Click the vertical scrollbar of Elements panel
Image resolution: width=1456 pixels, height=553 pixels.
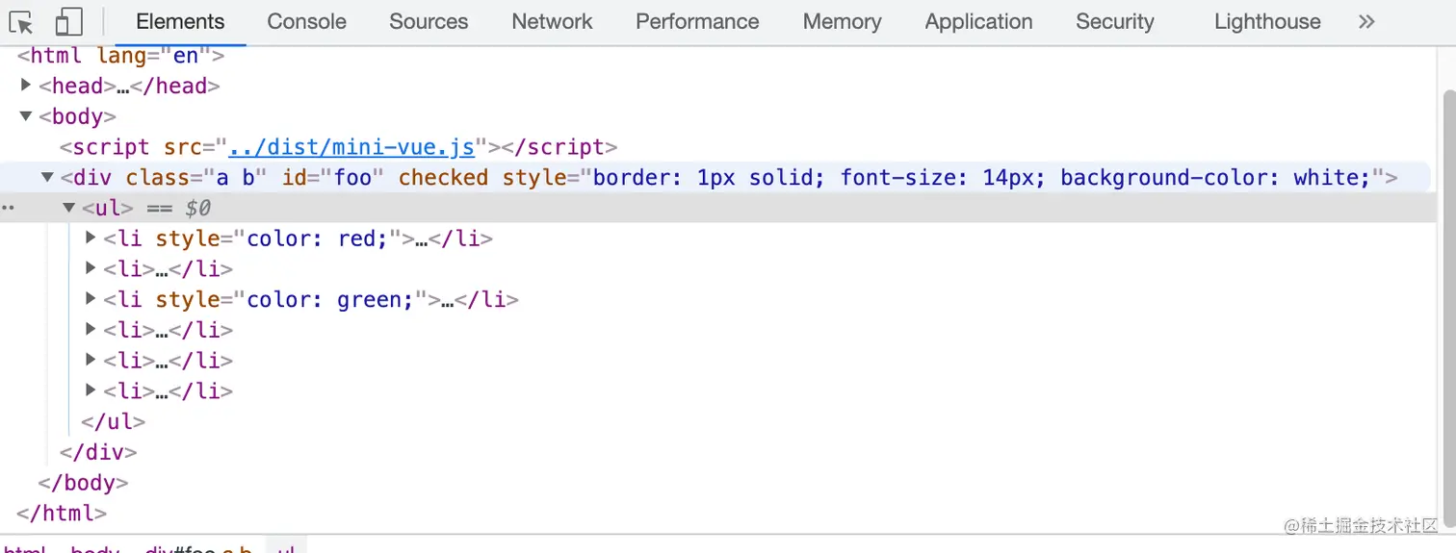[1447, 289]
